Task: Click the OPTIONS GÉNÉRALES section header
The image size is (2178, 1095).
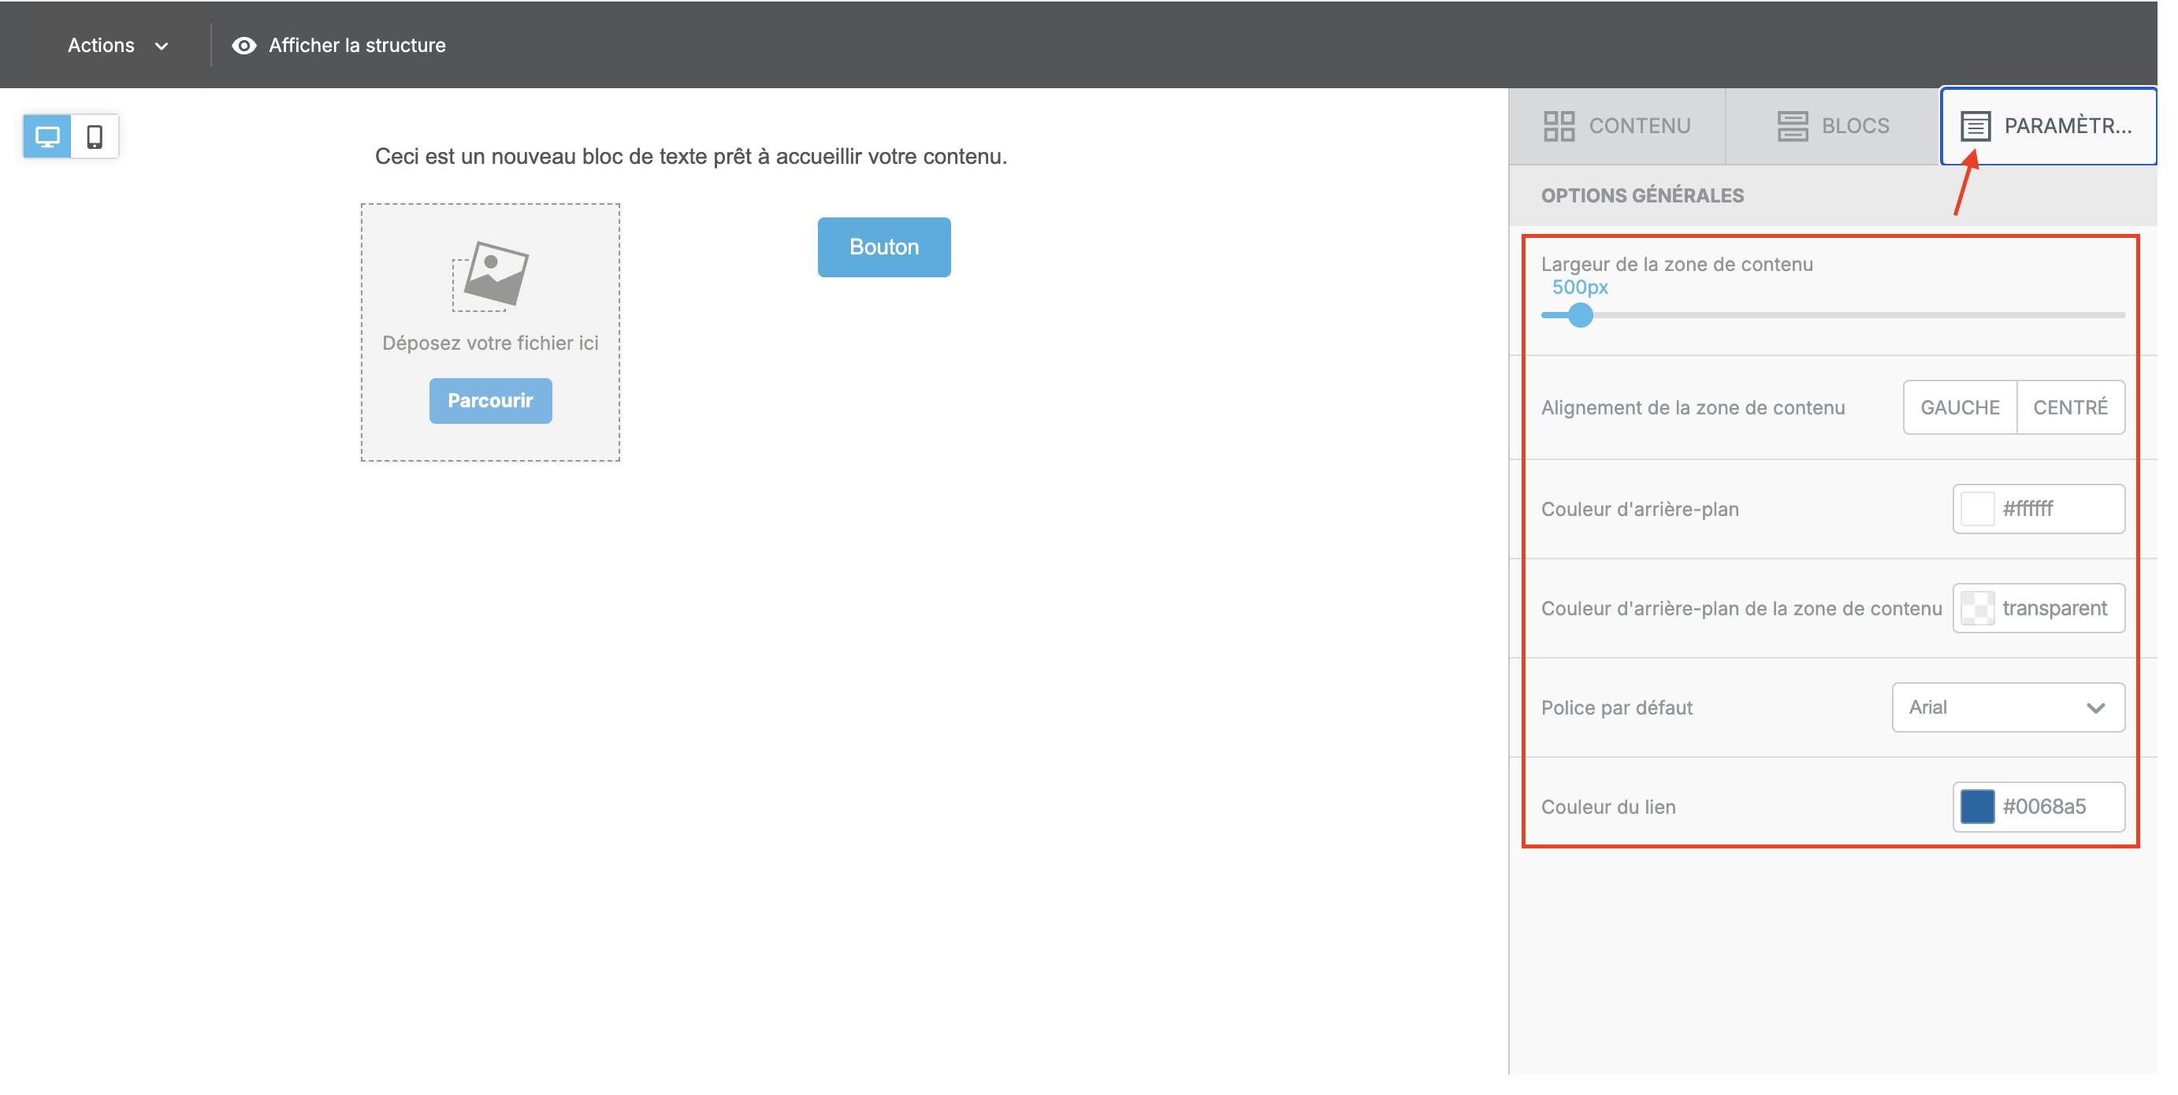Action: [1642, 196]
